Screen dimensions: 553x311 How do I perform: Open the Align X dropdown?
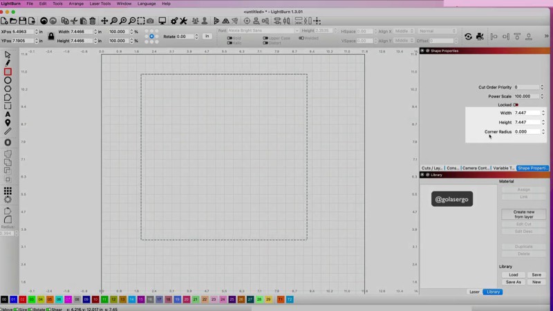click(403, 31)
